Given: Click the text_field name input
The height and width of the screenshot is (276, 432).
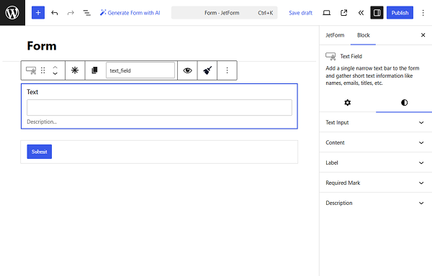Looking at the screenshot, I should pyautogui.click(x=140, y=70).
